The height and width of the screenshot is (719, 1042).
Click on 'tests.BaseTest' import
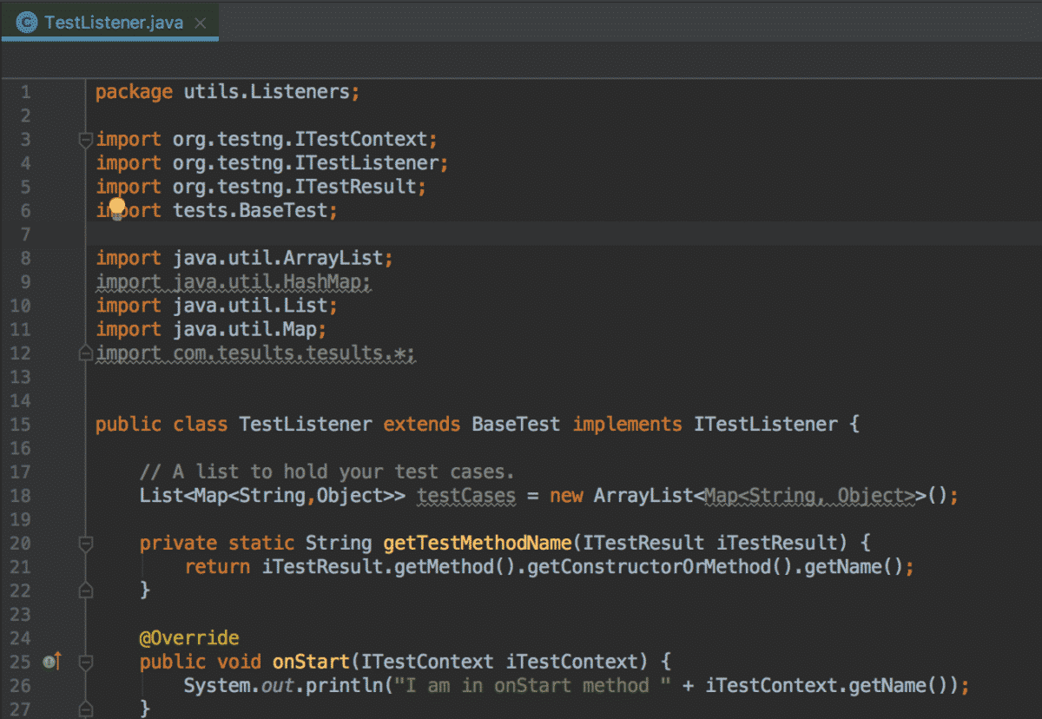(x=250, y=210)
